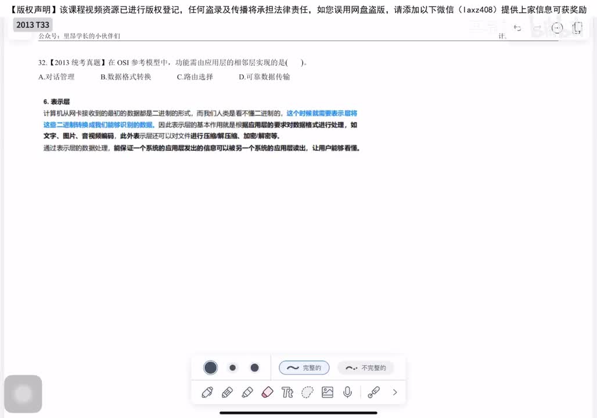The image size is (597, 418).
Task: Click question 32 text 2013 统考真题
Action: 78,63
